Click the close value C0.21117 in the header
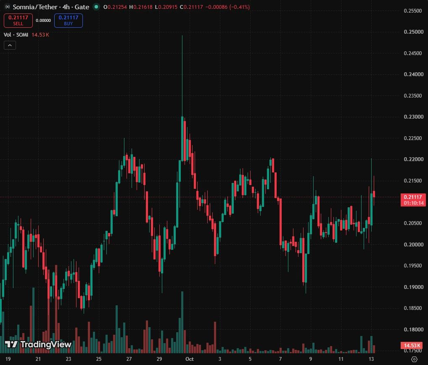428x365 pixels. (191, 7)
